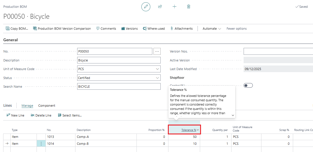Open Copy BOM action

coord(17,29)
